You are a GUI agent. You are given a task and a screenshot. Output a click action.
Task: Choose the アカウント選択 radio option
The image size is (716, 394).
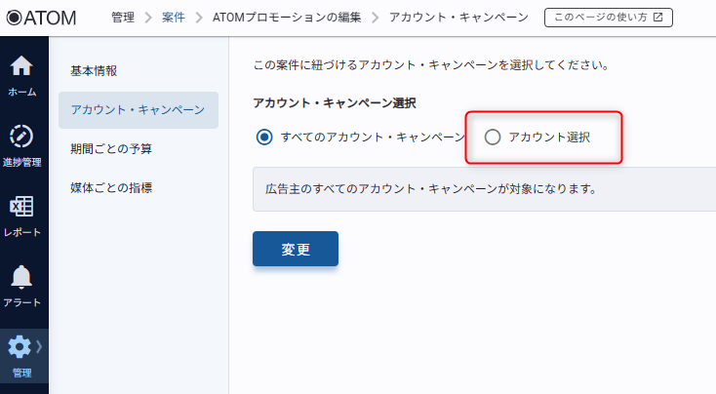coord(493,138)
